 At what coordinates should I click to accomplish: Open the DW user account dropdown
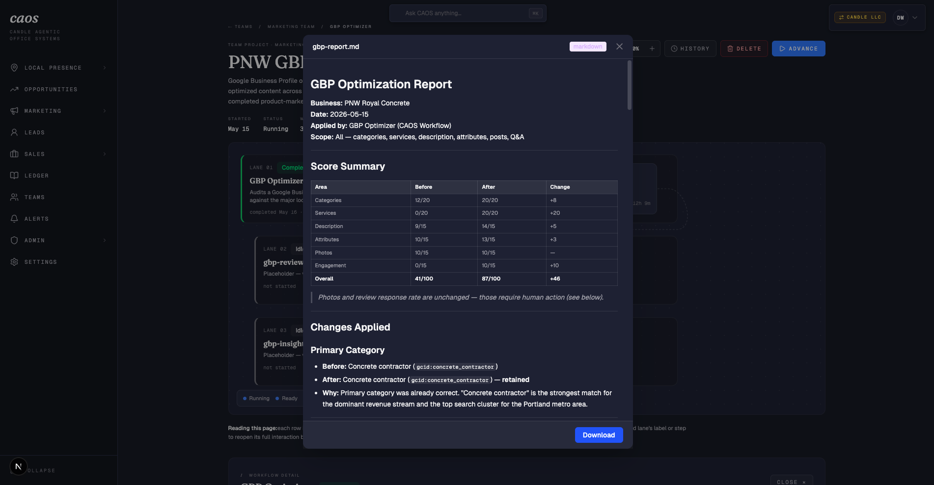tap(907, 18)
